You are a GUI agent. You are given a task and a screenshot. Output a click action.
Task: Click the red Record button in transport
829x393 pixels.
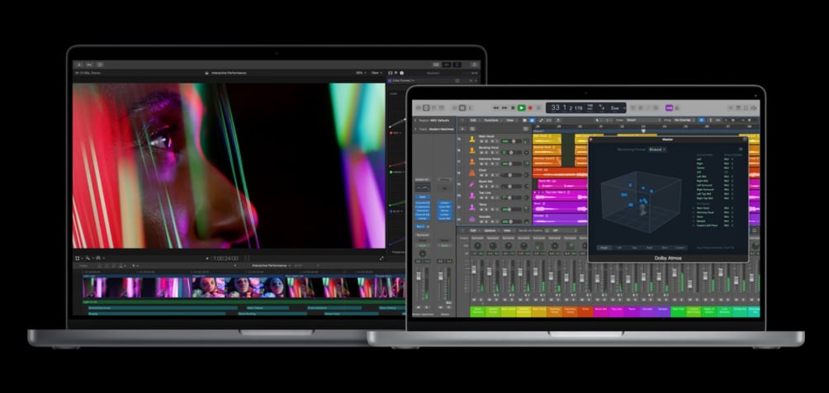[x=530, y=108]
